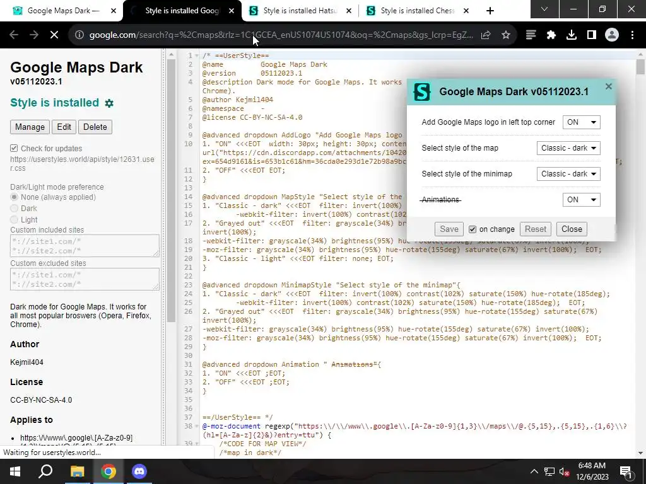The width and height of the screenshot is (646, 484).
Task: Close the Google Maps Dark tab
Action: tap(114, 11)
